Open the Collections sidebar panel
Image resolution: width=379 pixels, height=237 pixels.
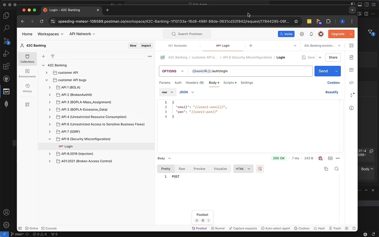(x=27, y=59)
